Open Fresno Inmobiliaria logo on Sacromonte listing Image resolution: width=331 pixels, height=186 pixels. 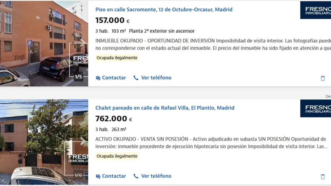tap(315, 10)
